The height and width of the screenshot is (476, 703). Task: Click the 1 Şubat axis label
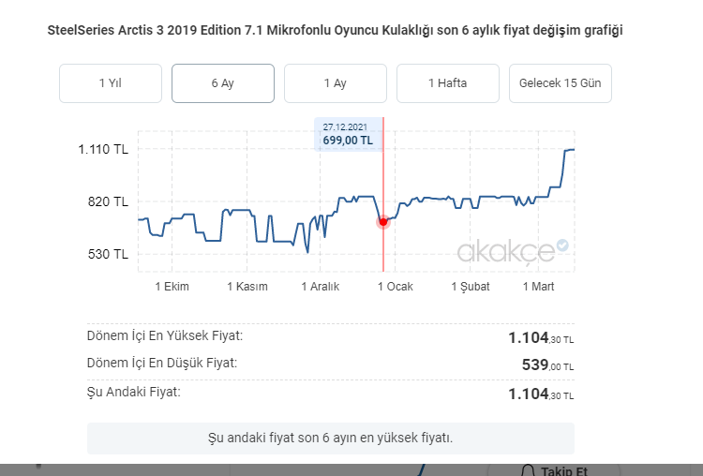pyautogui.click(x=471, y=287)
